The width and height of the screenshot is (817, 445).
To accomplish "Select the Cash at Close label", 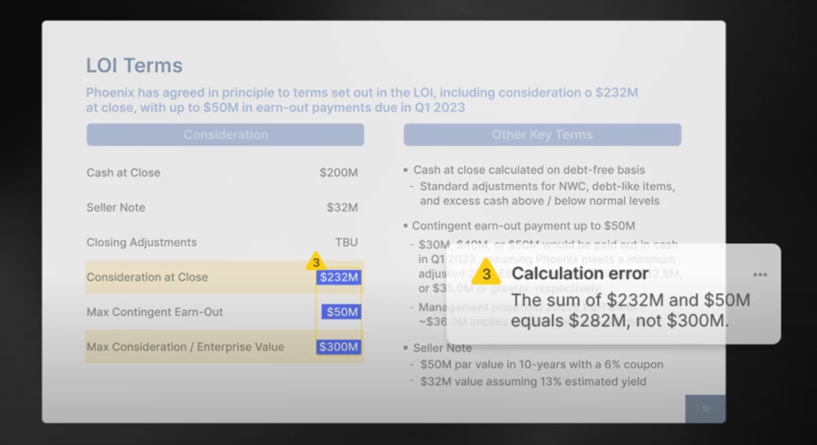I will pos(123,173).
